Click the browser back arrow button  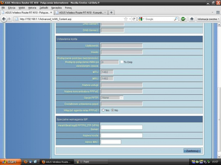point(4,19)
